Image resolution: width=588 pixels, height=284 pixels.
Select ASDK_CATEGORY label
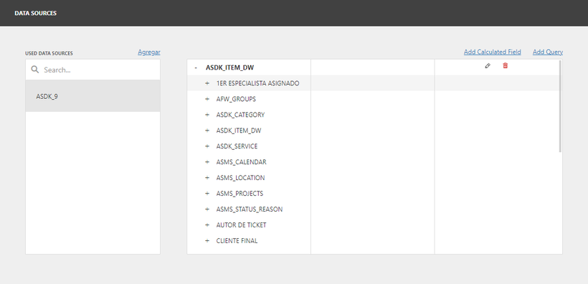coord(240,115)
